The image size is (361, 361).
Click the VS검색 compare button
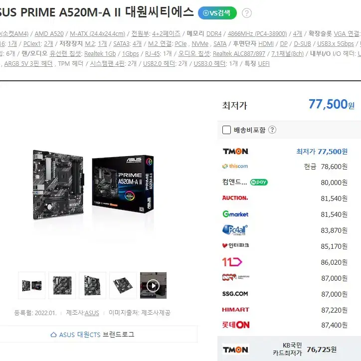[217, 13]
